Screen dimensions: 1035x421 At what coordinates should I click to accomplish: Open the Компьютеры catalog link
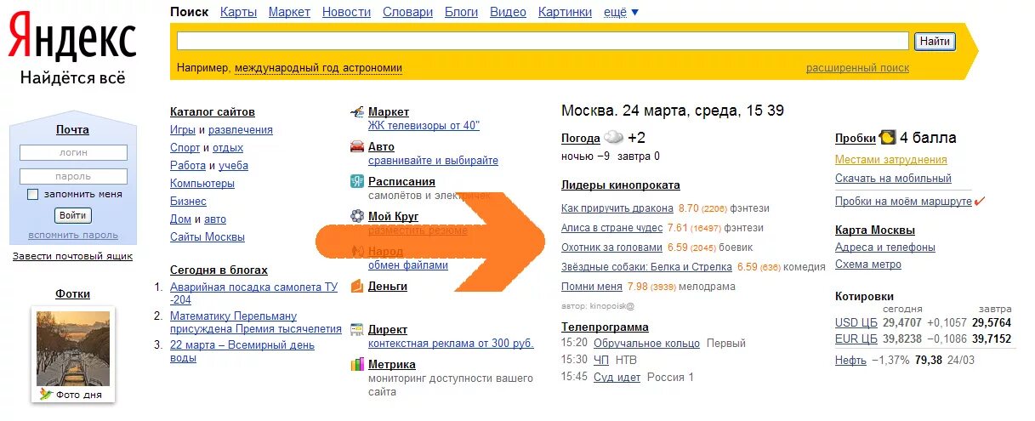pos(202,183)
